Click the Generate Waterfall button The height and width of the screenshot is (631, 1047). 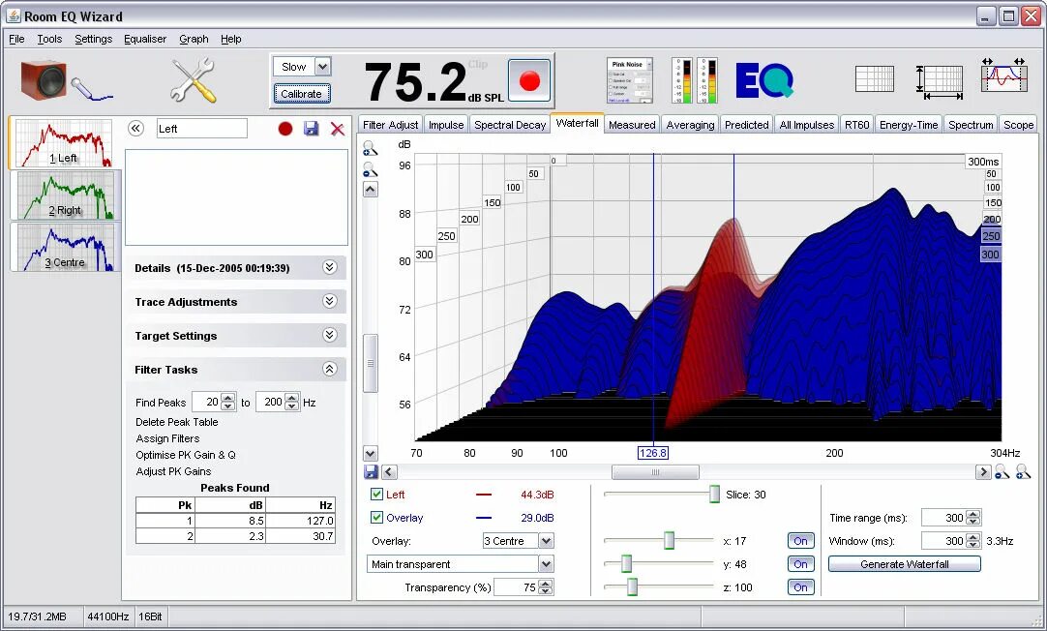[x=904, y=563]
